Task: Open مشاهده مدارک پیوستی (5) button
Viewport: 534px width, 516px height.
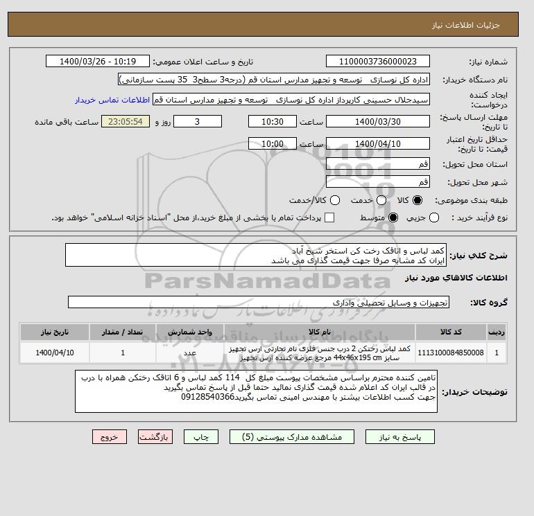Action: 292,437
